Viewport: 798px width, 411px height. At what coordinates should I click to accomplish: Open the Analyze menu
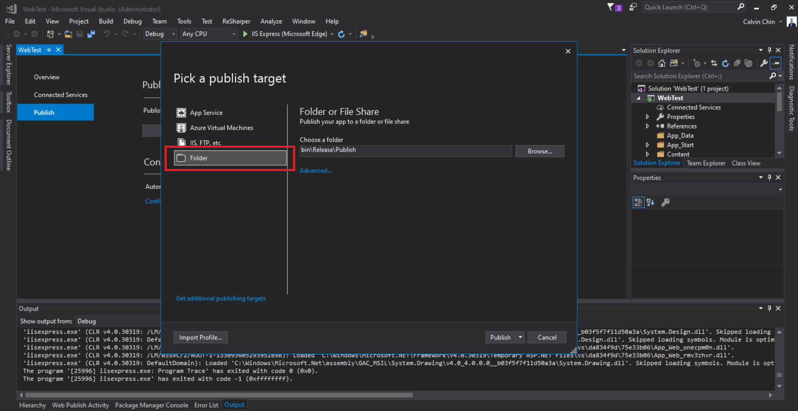271,21
